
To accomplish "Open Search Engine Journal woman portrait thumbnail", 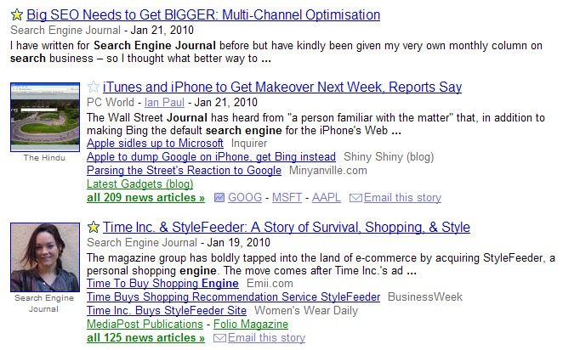I will click(45, 257).
